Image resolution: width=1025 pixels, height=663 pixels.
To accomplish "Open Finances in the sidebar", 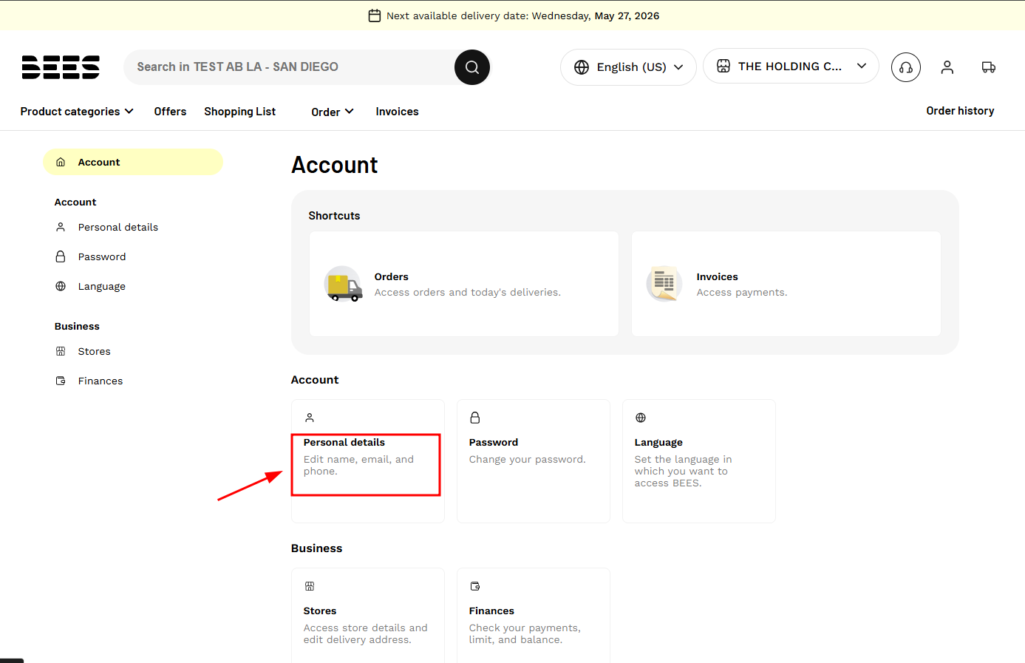I will pos(101,381).
